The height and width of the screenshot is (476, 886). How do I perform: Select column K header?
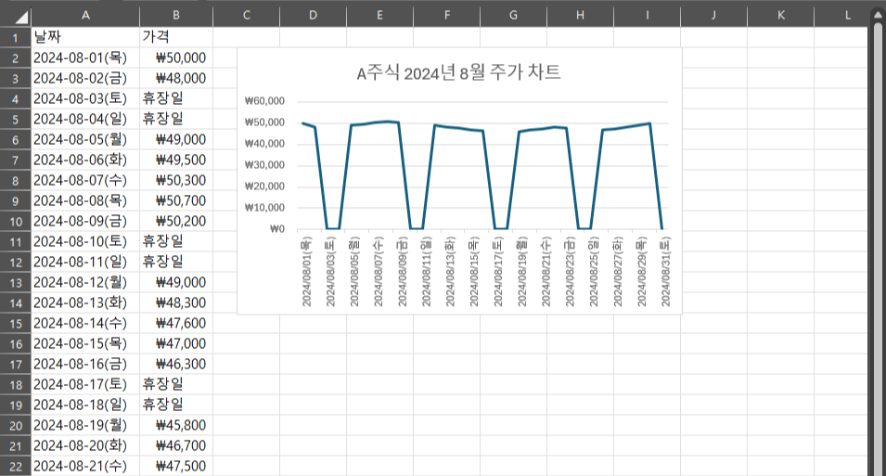tap(781, 16)
